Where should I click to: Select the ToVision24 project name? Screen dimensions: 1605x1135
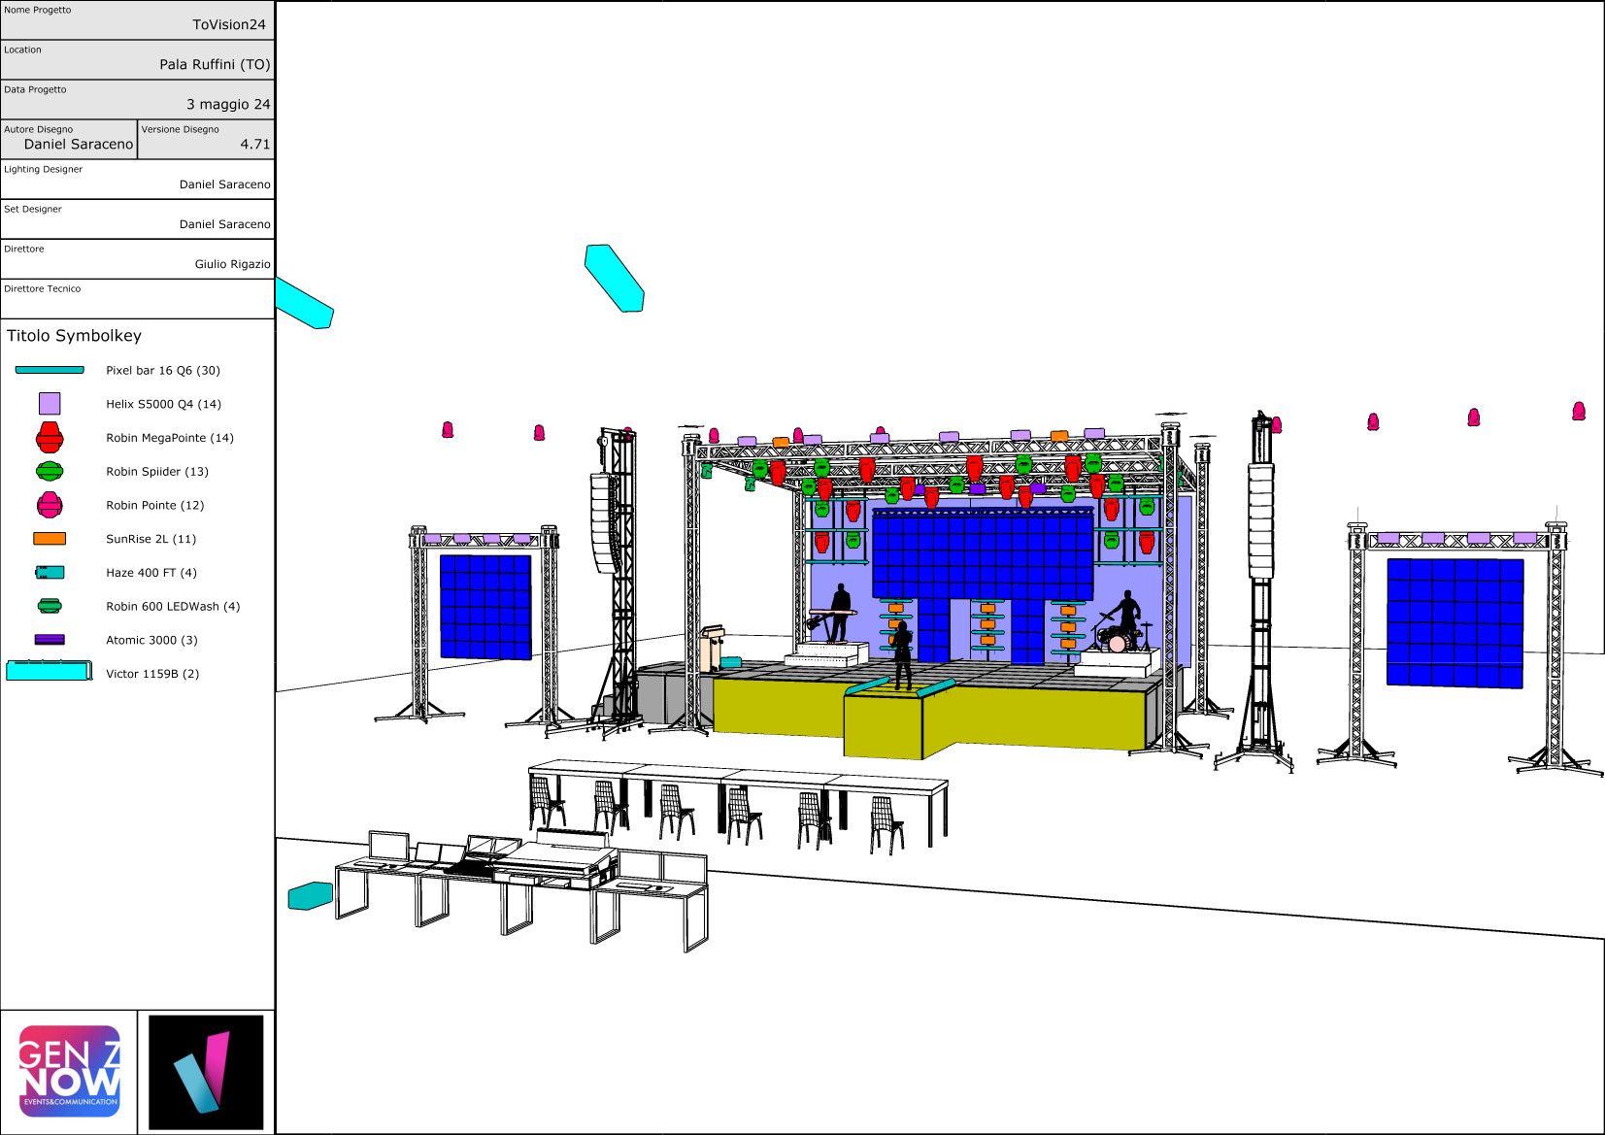229,25
